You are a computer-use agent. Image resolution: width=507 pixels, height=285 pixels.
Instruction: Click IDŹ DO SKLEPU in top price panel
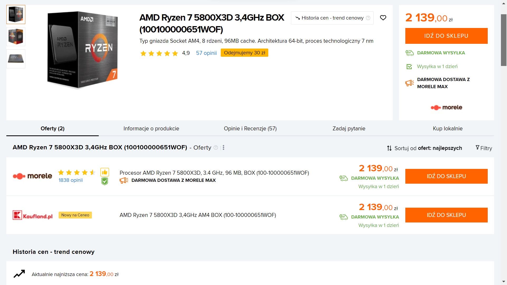point(446,36)
